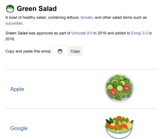Click the Copy button

(75, 51)
